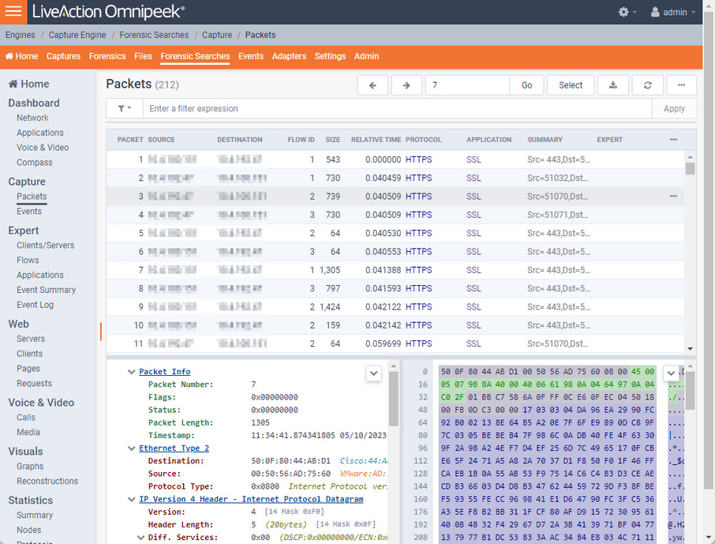This screenshot has height=544, width=715.
Task: Open the toolbar more-options ellipsis menu
Action: click(x=682, y=84)
